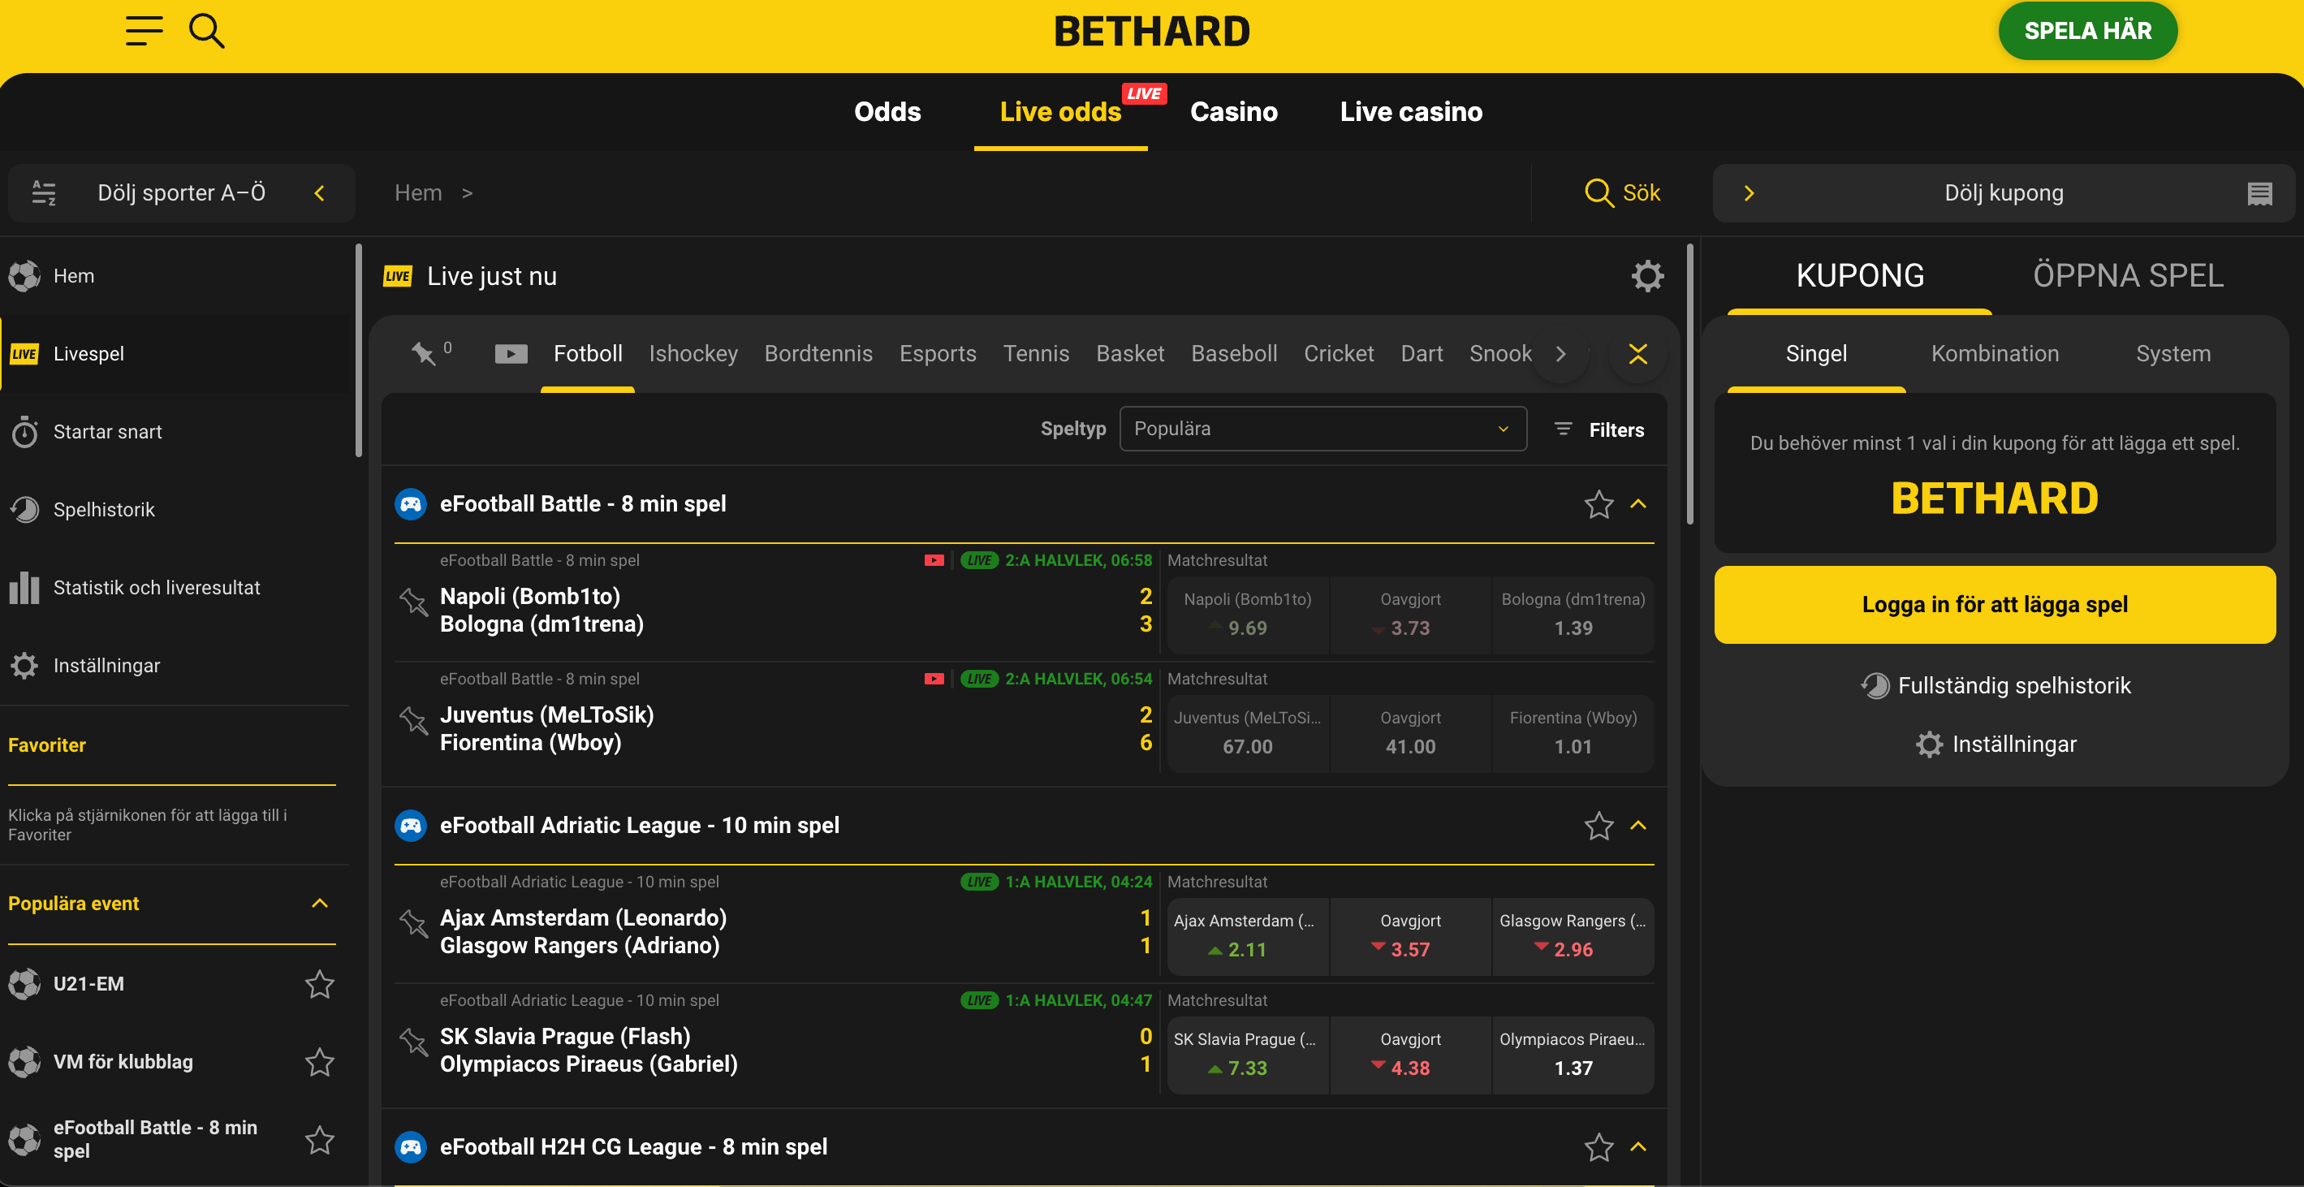The height and width of the screenshot is (1187, 2304).
Task: Collapse the eFootball H2H CG League section
Action: (x=1637, y=1146)
